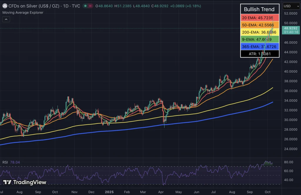This screenshot has height=195, width=301.
Task: Click the TradingView logo watermark
Action: point(25,182)
